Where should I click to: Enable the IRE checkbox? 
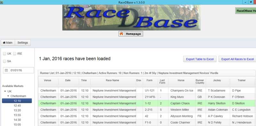pos(15,54)
